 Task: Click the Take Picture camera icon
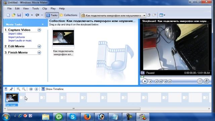pos(207,81)
